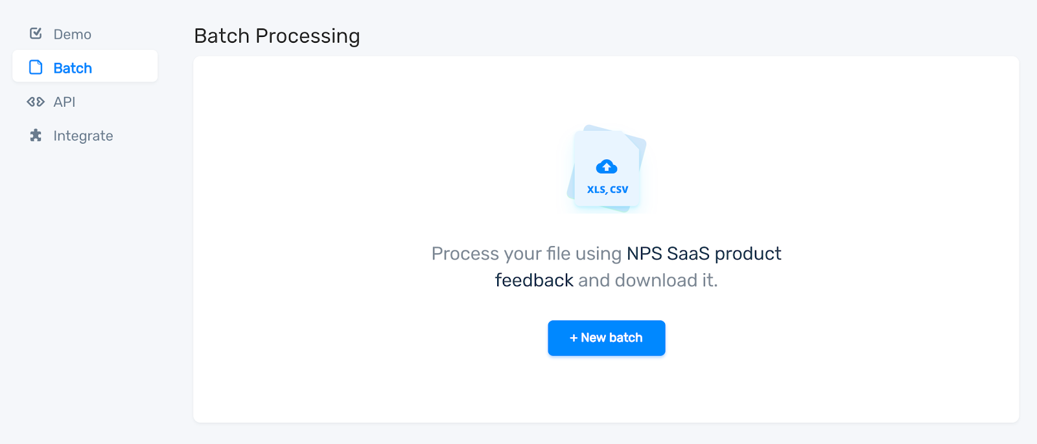Image resolution: width=1037 pixels, height=444 pixels.
Task: Click the Batch document icon
Action: coord(36,67)
